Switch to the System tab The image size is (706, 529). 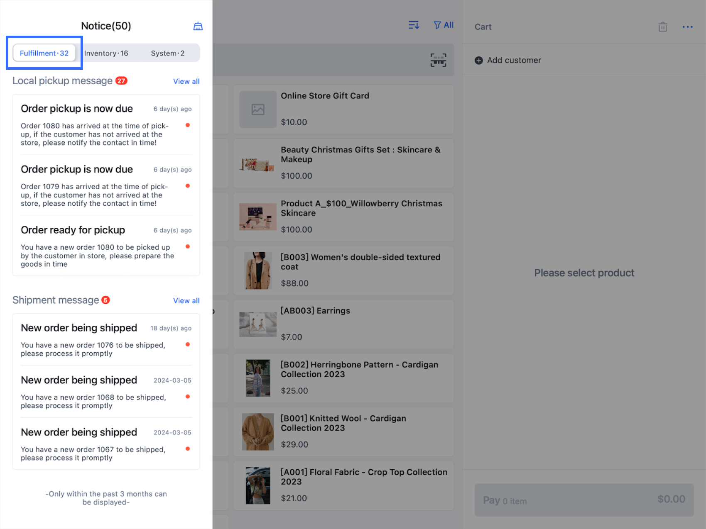click(168, 53)
